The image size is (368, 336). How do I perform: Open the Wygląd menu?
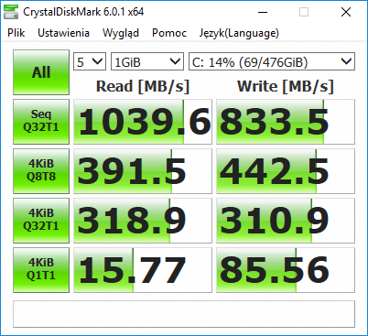point(121,33)
